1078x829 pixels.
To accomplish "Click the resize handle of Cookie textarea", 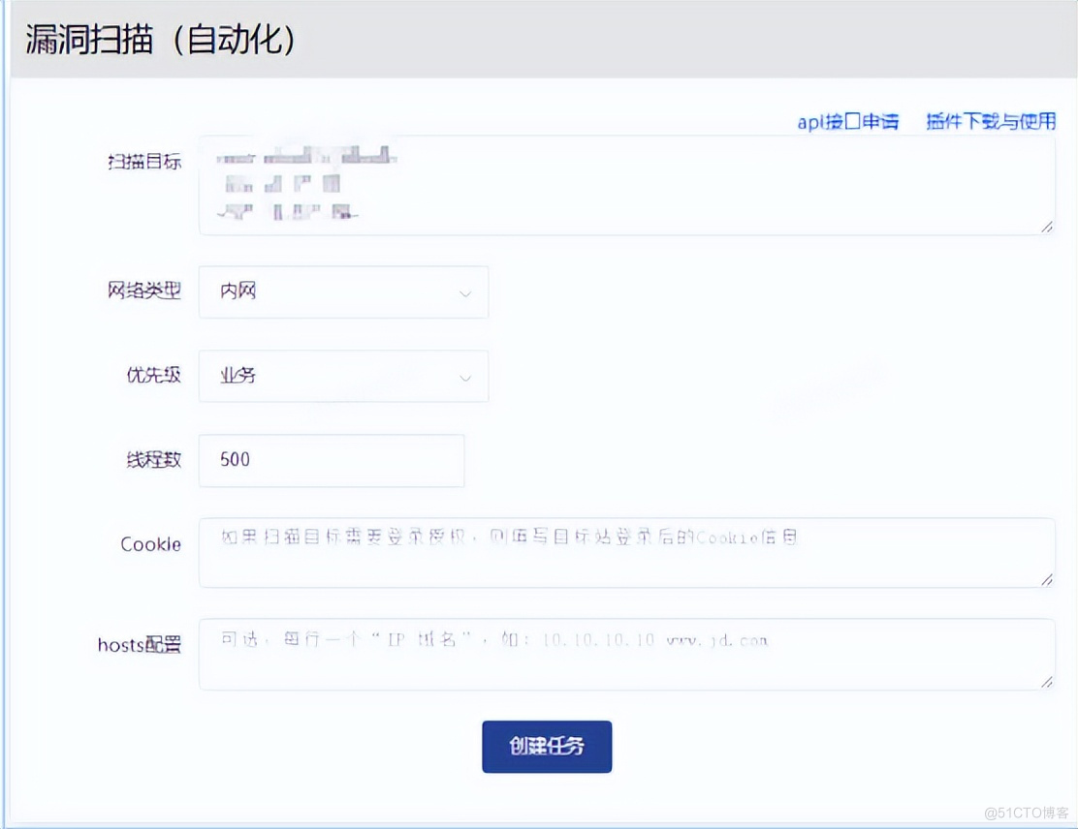I will pos(1047,579).
